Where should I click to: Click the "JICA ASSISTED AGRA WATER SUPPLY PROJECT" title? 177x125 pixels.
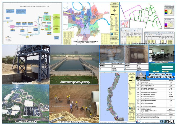tap(161, 76)
